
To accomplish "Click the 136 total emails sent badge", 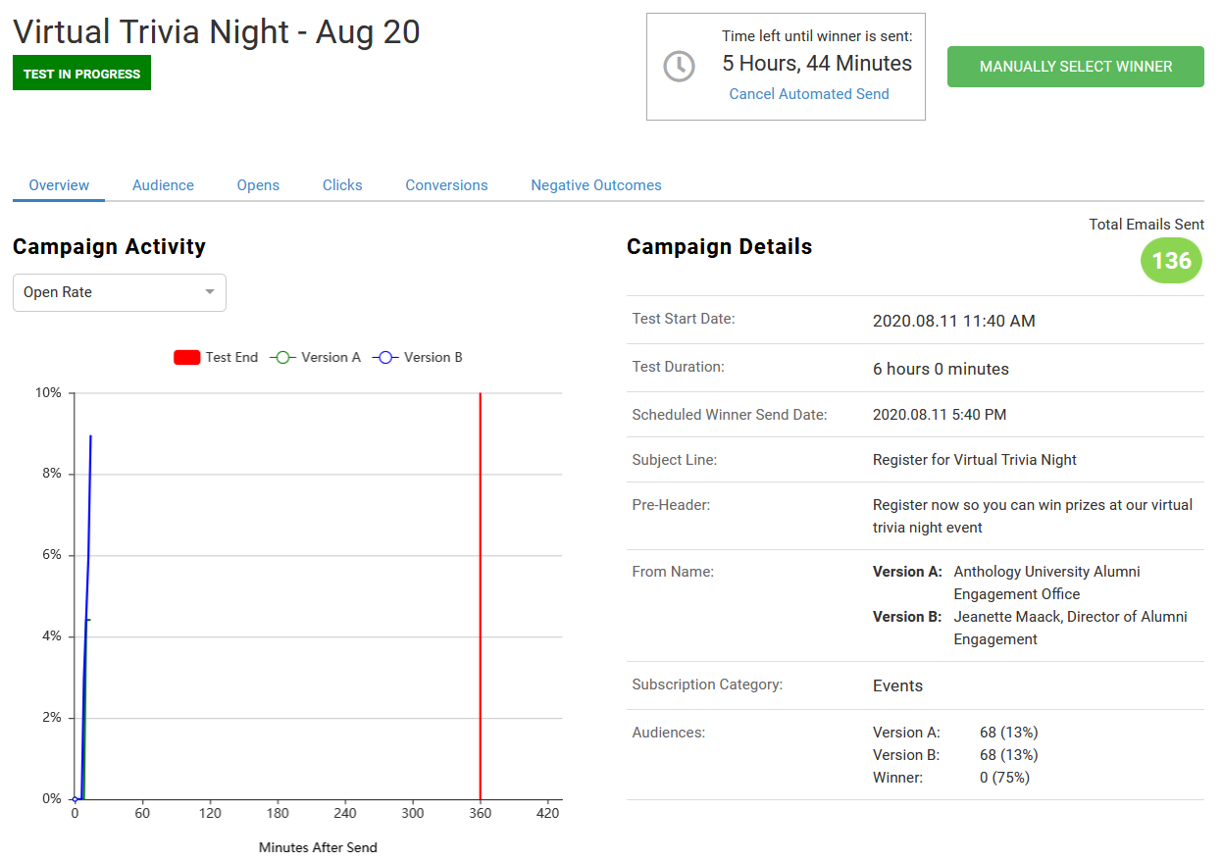I will (1171, 261).
